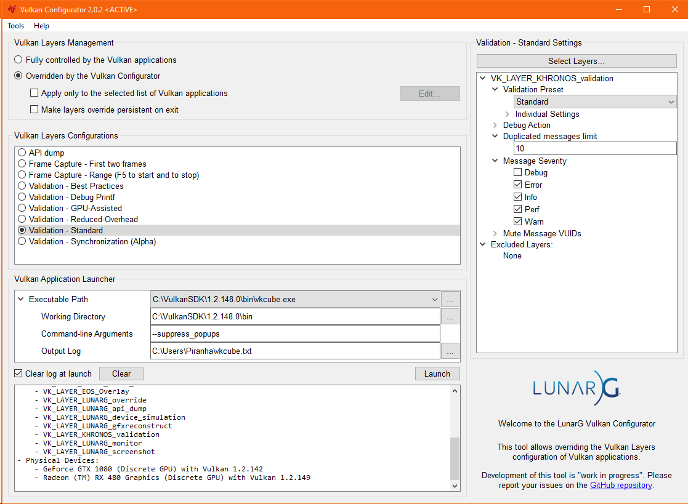Expand the Individual Settings tree node
Screen dimensions: 688x504
(x=507, y=114)
